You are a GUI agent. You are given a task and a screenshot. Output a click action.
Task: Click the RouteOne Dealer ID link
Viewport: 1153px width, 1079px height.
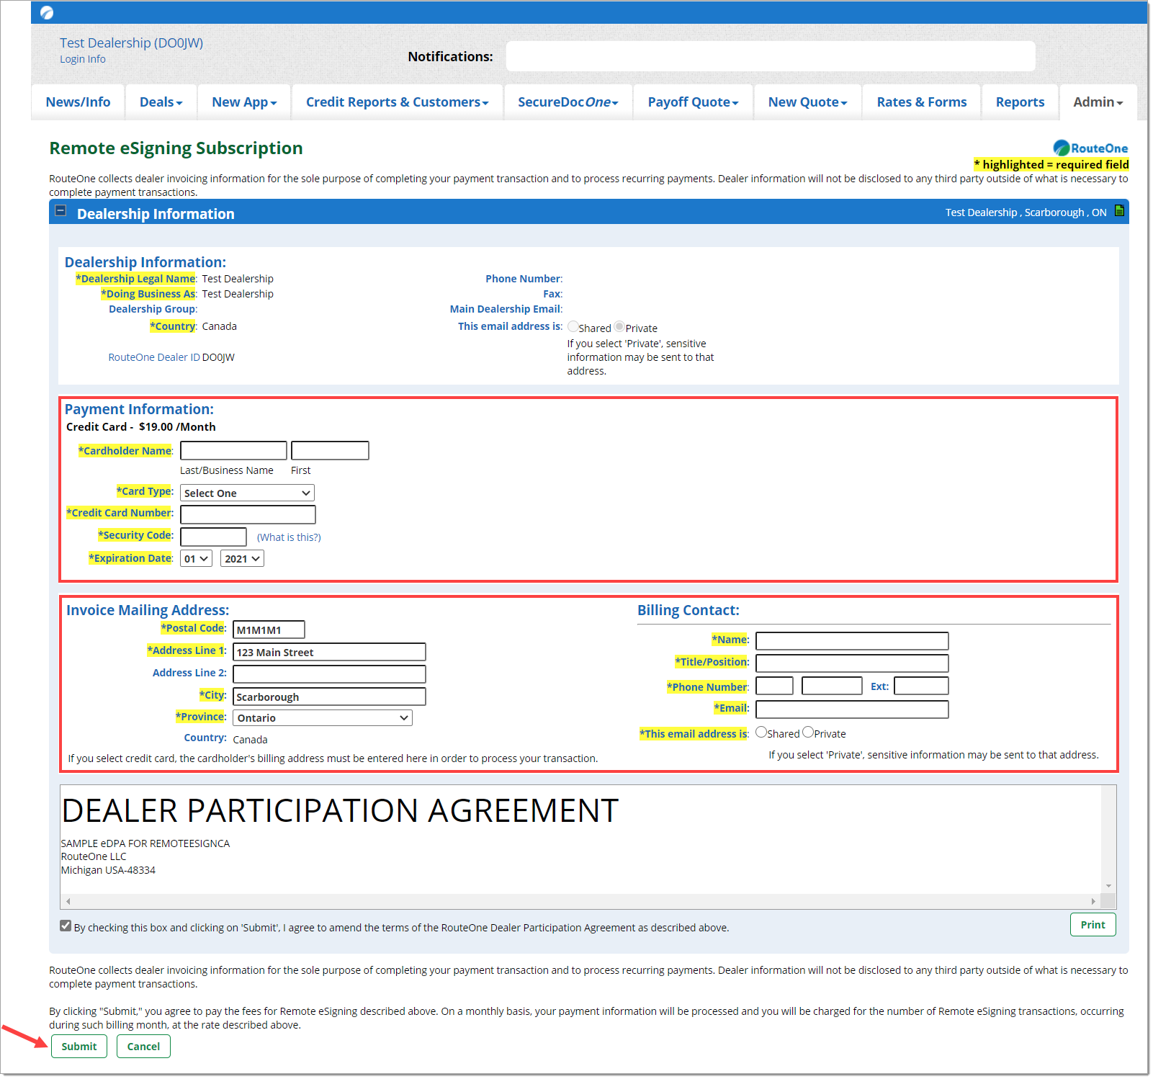coord(154,357)
